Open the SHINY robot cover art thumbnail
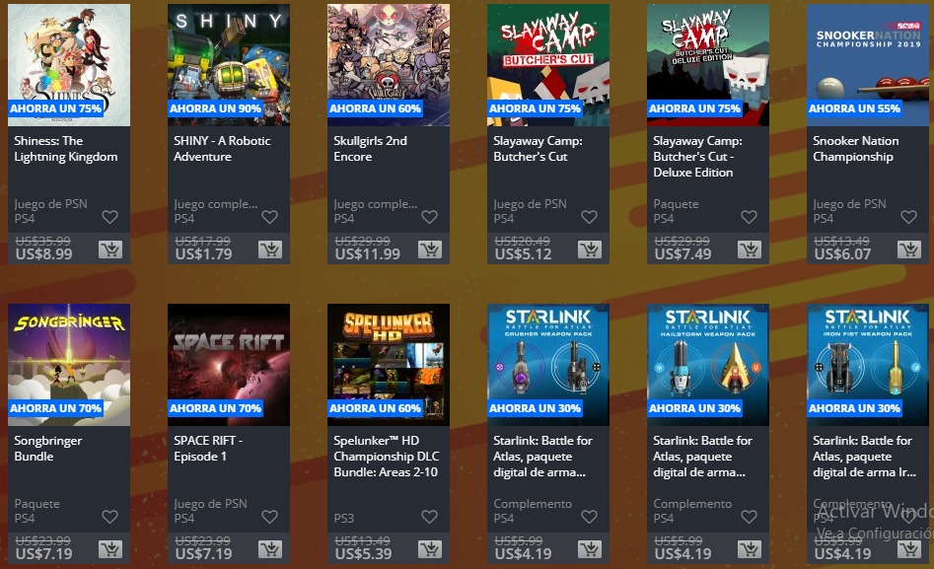Screen dimensions: 934x569 pos(229,65)
